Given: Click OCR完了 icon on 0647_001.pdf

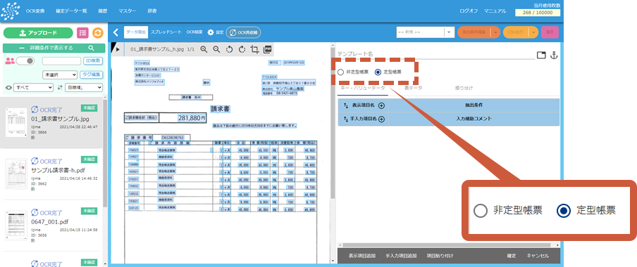Looking at the screenshot, I should coord(35,212).
